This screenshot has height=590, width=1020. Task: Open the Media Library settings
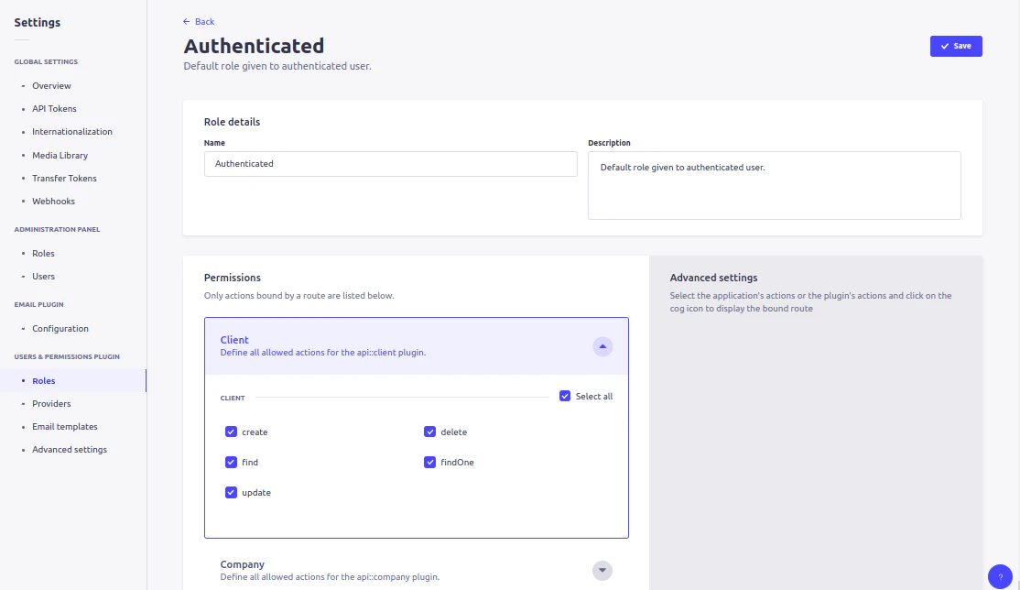pos(60,155)
